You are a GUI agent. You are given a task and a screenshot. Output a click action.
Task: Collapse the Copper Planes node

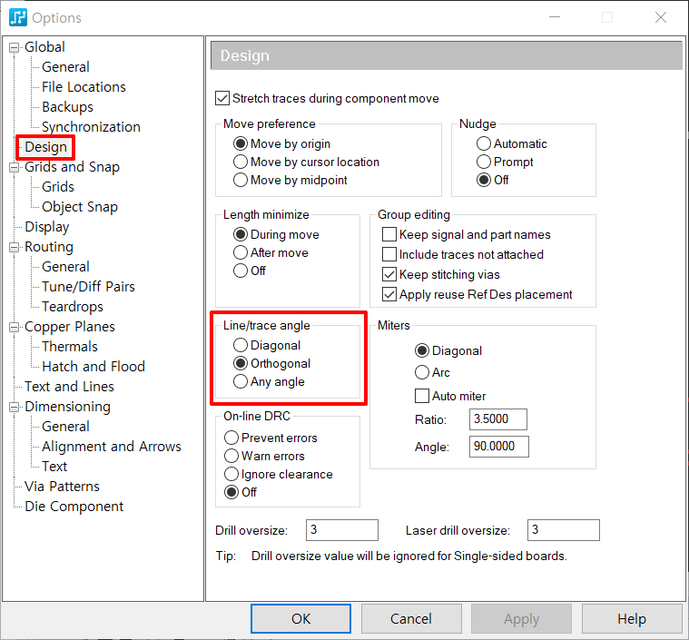(15, 327)
